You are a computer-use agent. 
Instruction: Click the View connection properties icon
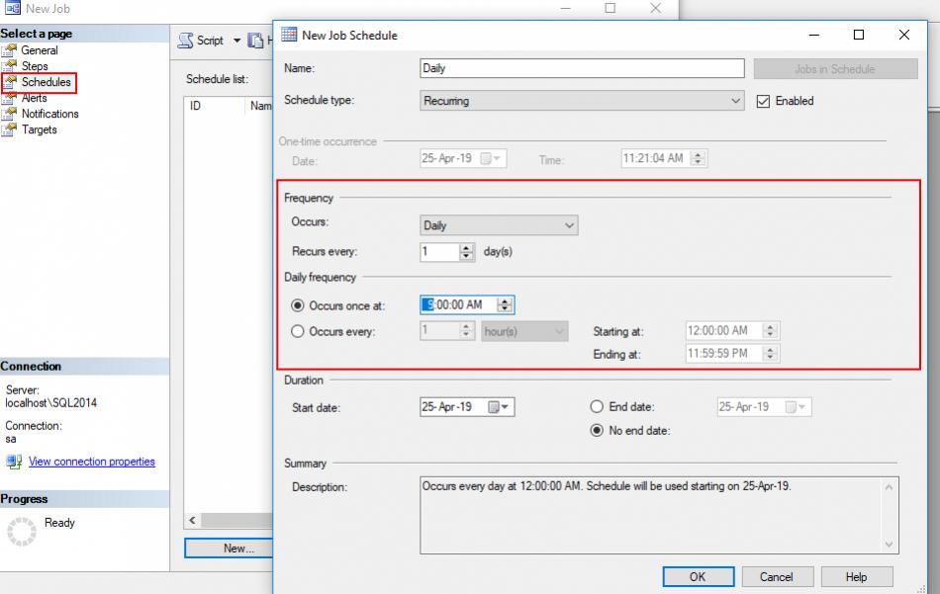click(14, 462)
